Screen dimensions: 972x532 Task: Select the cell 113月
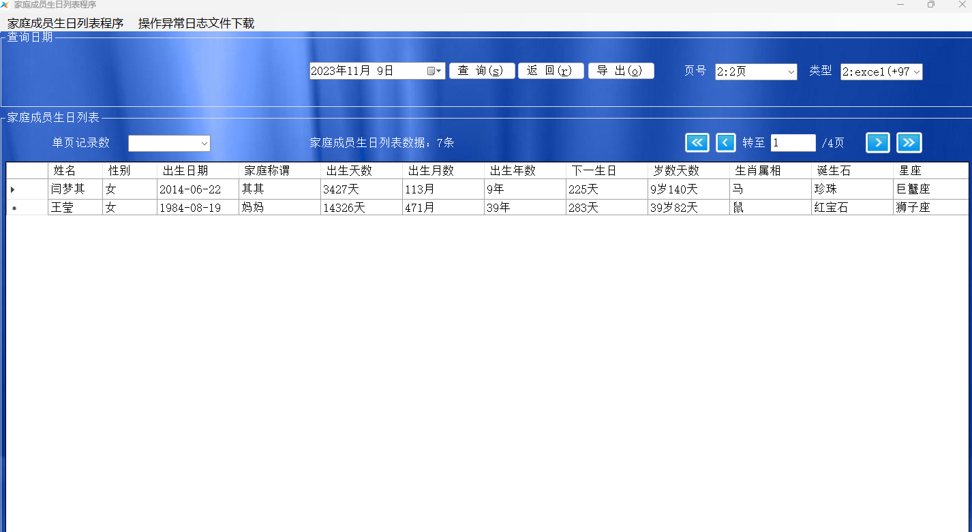(443, 189)
